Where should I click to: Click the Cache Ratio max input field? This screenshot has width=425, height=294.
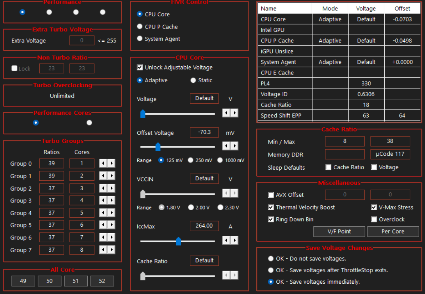pos(390,141)
